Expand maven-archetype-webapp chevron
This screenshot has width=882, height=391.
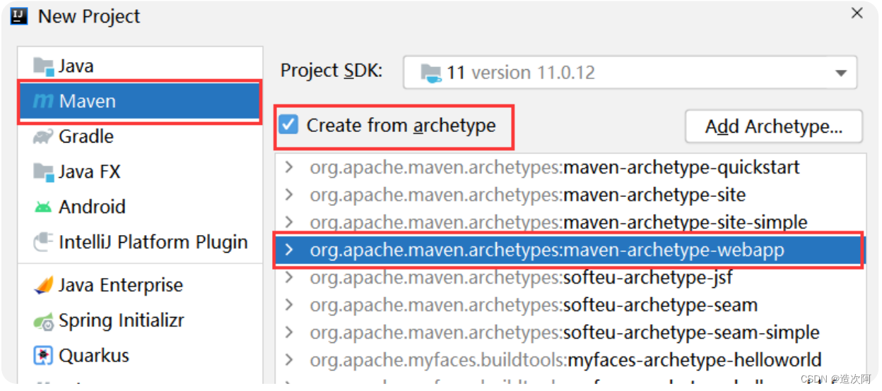click(288, 250)
